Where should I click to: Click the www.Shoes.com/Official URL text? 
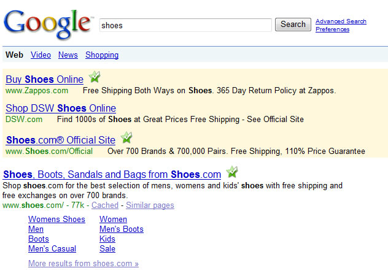coord(49,151)
